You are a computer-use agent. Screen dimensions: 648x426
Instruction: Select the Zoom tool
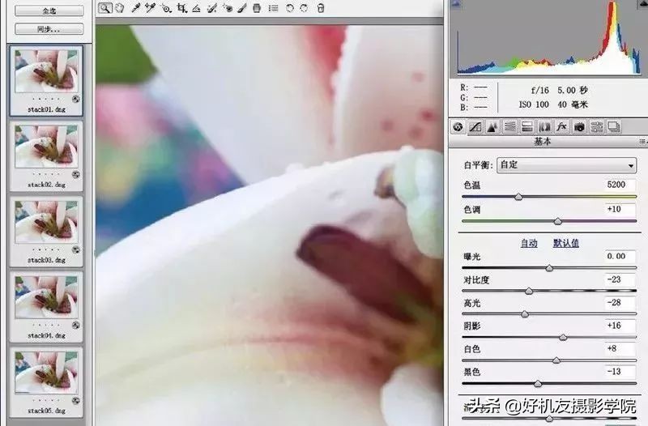(105, 8)
